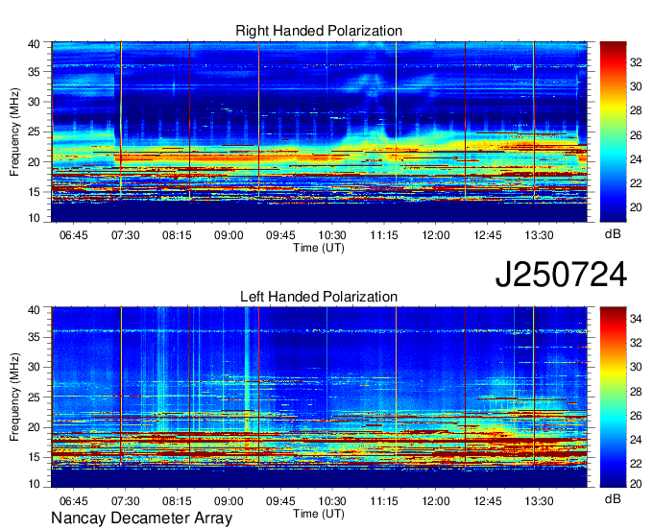This screenshot has width=653, height=530.
Task: Click the "Time (UT)" label under the Left Handed plot
Action: point(319,514)
